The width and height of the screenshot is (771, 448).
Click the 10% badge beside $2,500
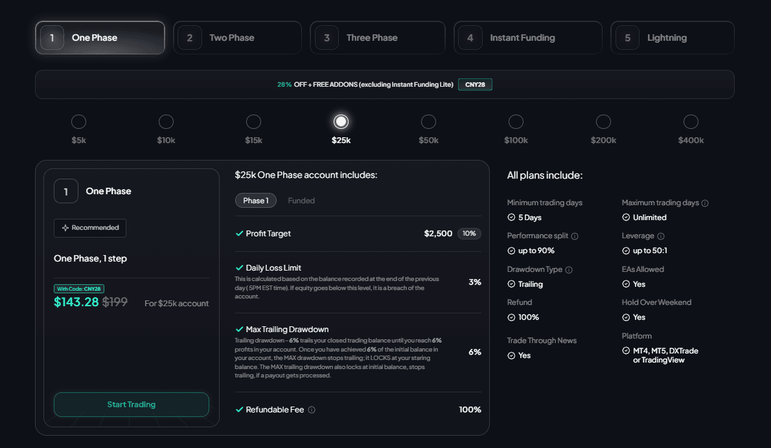pyautogui.click(x=469, y=234)
